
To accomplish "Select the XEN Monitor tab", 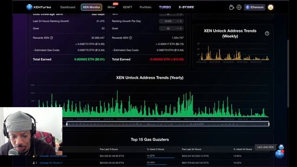I will [x=91, y=7].
